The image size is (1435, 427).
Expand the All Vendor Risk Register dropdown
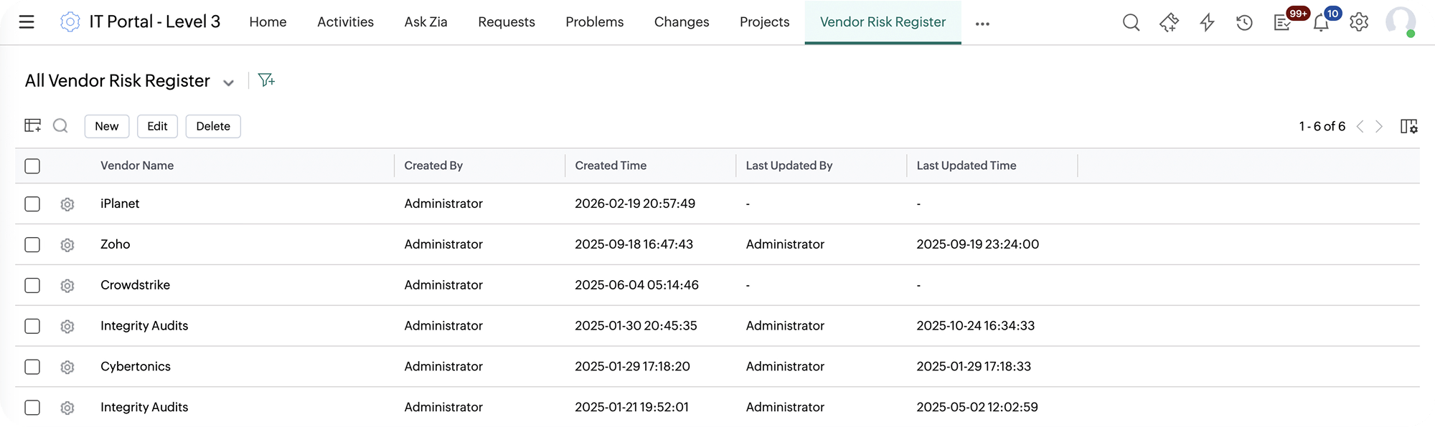[228, 82]
